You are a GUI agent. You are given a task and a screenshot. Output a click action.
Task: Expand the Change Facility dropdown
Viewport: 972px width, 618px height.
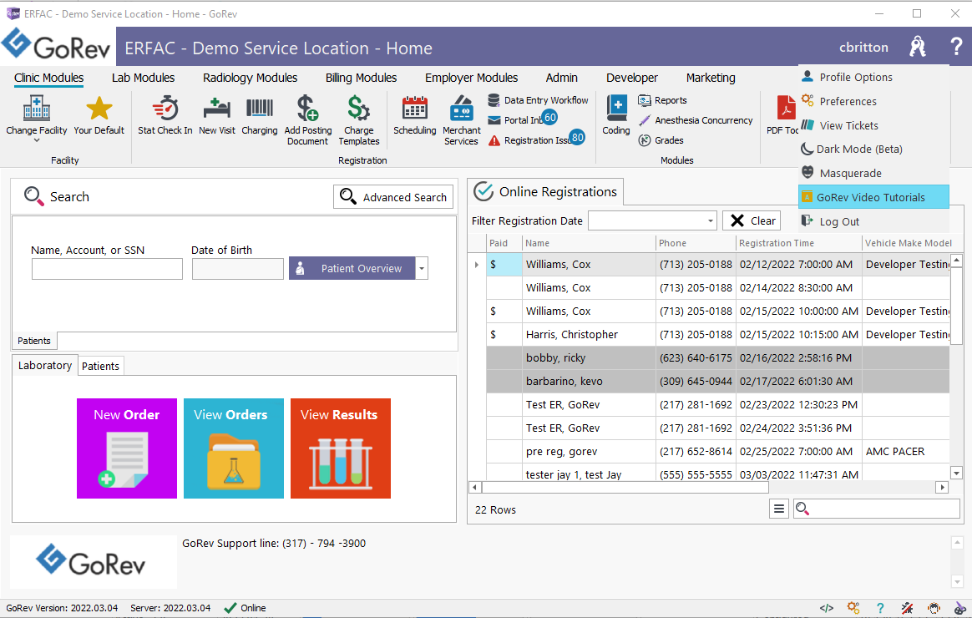point(37,140)
